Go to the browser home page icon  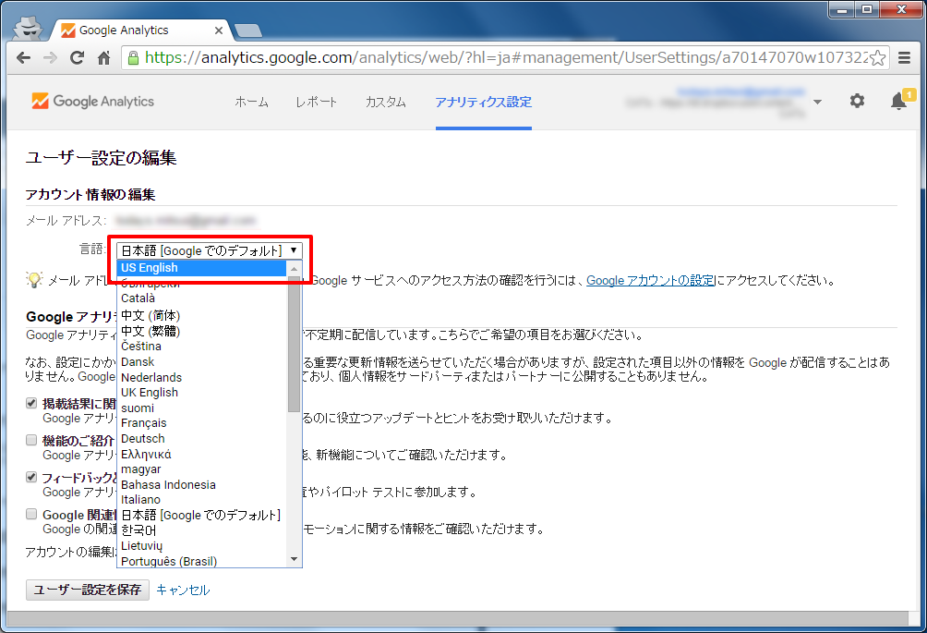click(x=104, y=58)
